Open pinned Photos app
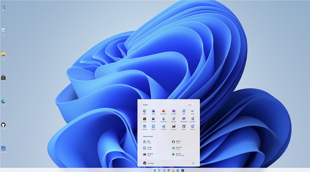This screenshot has width=310, height=172. pyautogui.click(x=153, y=119)
